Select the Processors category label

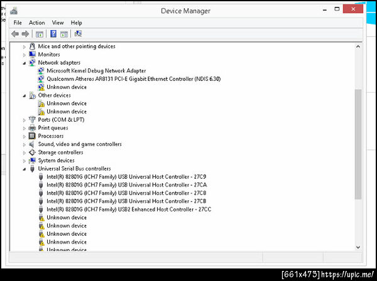click(x=51, y=136)
